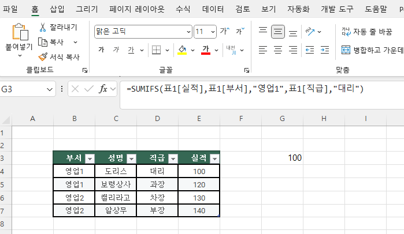Toggle italic formatting 가

tap(116, 50)
